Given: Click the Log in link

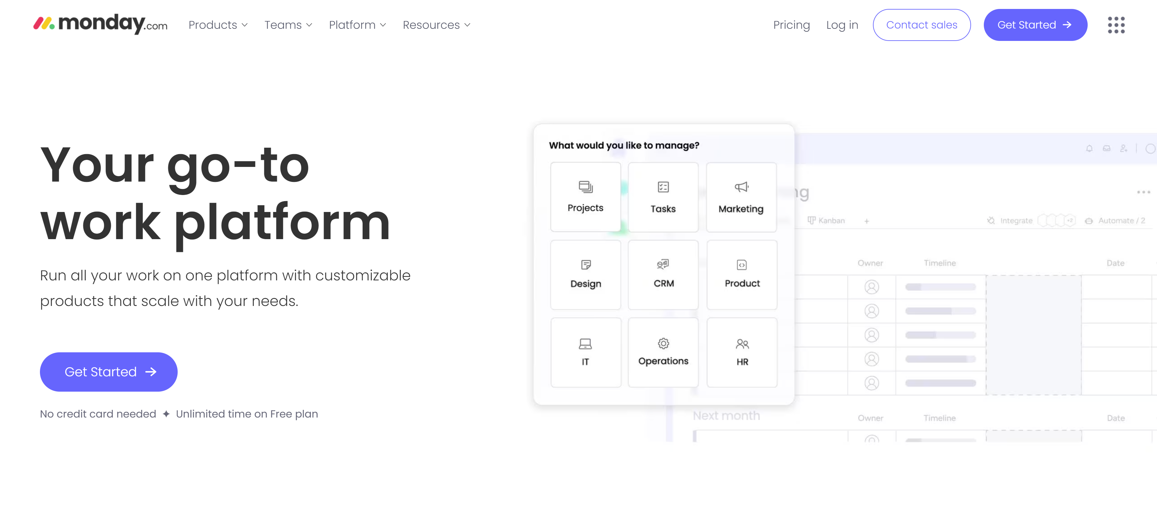Looking at the screenshot, I should (x=842, y=25).
